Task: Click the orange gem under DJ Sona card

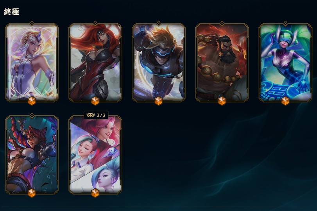Action: click(x=285, y=101)
